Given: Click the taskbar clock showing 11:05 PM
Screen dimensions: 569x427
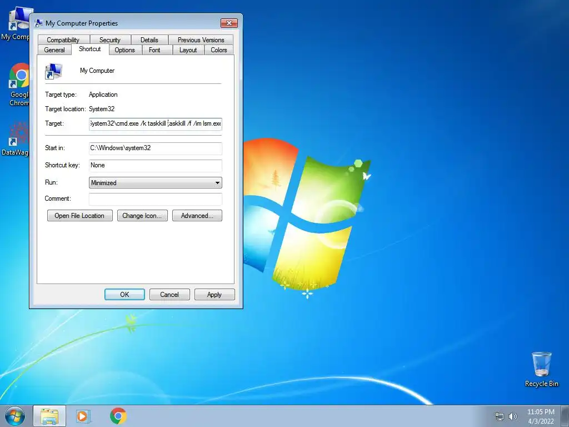Looking at the screenshot, I should coord(541,416).
